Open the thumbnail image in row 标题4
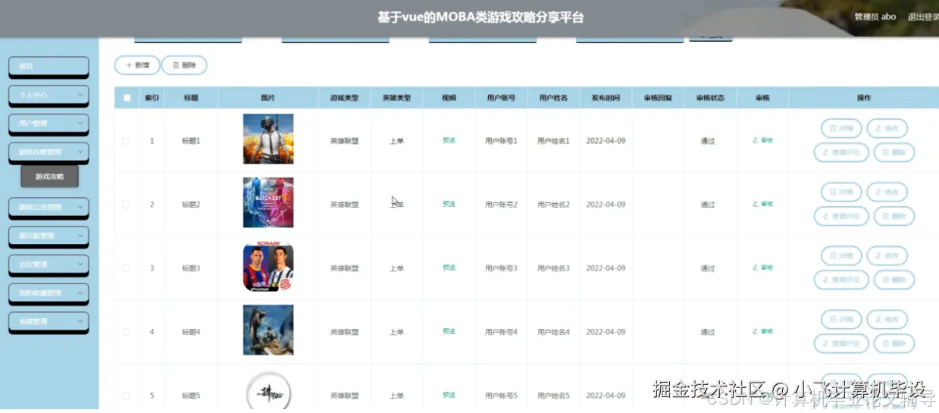The width and height of the screenshot is (939, 413). [268, 330]
